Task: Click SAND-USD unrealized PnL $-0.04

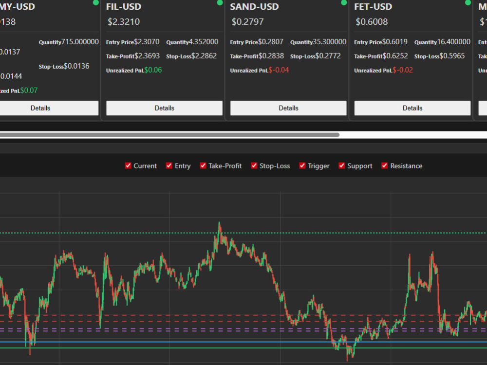Action: tap(279, 70)
